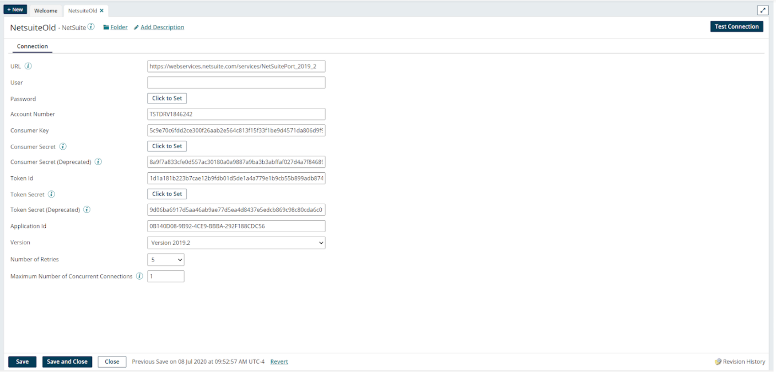Click the Add Description pencil icon
This screenshot has width=776, height=372.
(x=136, y=27)
